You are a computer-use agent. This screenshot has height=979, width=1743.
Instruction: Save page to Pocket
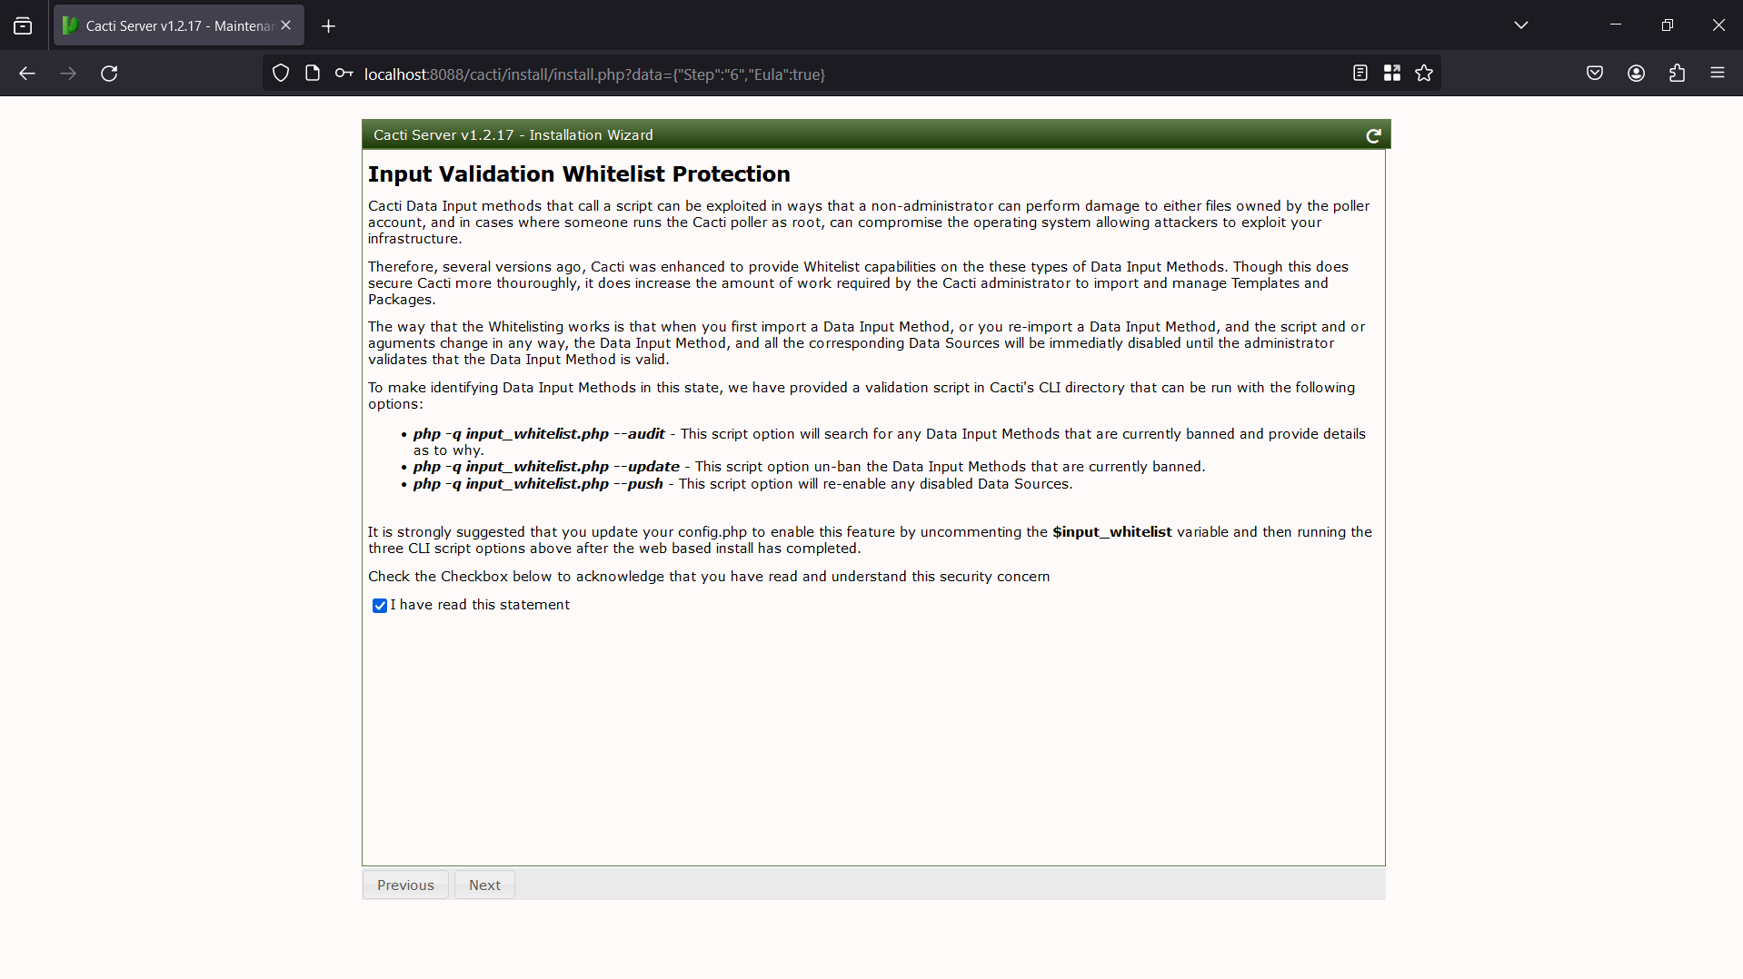click(x=1595, y=74)
